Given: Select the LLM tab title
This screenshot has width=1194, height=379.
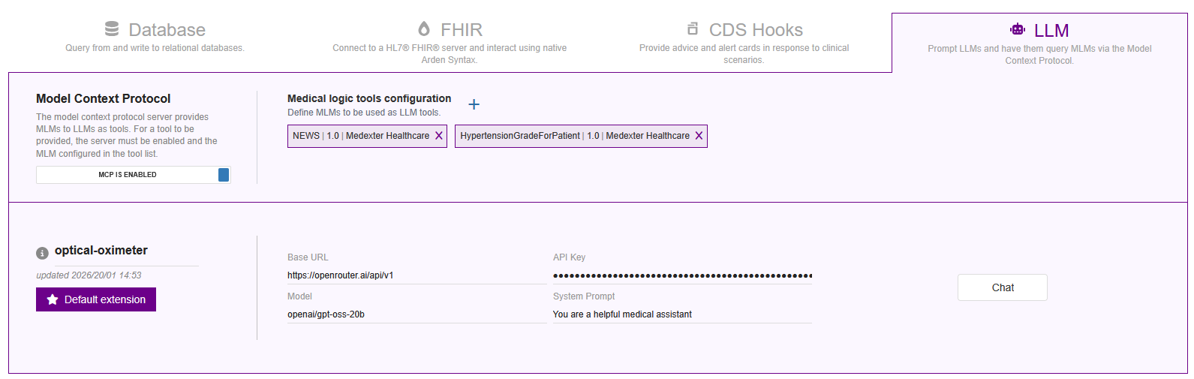Looking at the screenshot, I should (1051, 30).
